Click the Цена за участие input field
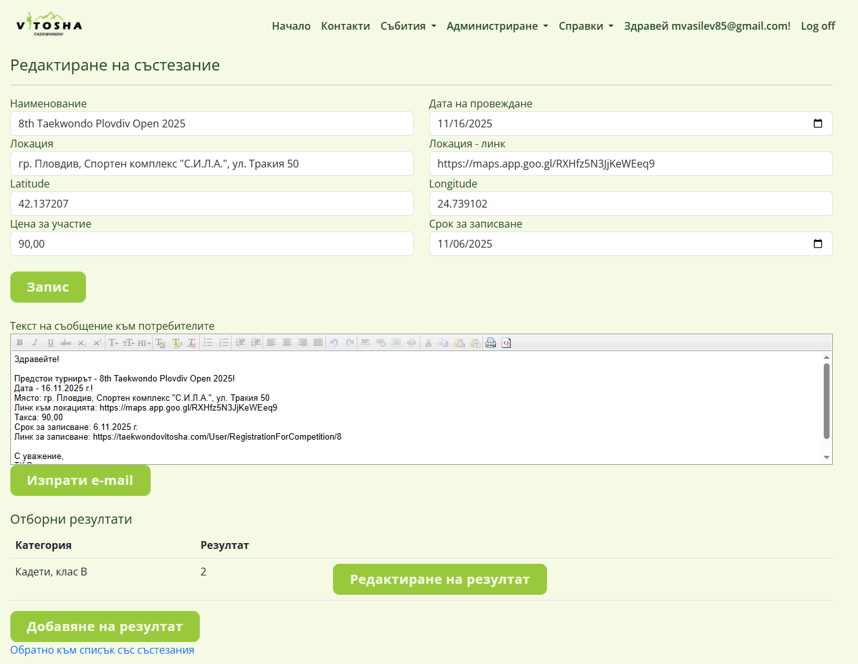This screenshot has width=858, height=664. pyautogui.click(x=212, y=244)
